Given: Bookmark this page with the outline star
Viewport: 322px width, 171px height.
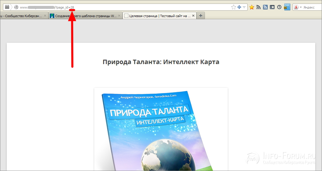Looking at the screenshot, I should coord(233,7).
